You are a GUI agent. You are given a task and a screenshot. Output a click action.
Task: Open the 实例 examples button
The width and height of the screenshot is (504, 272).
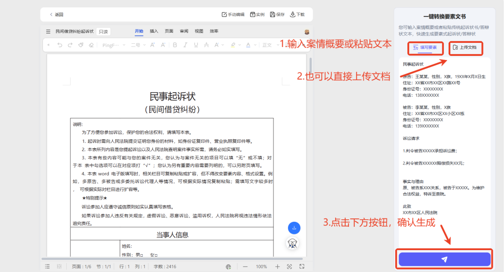click(x=258, y=14)
